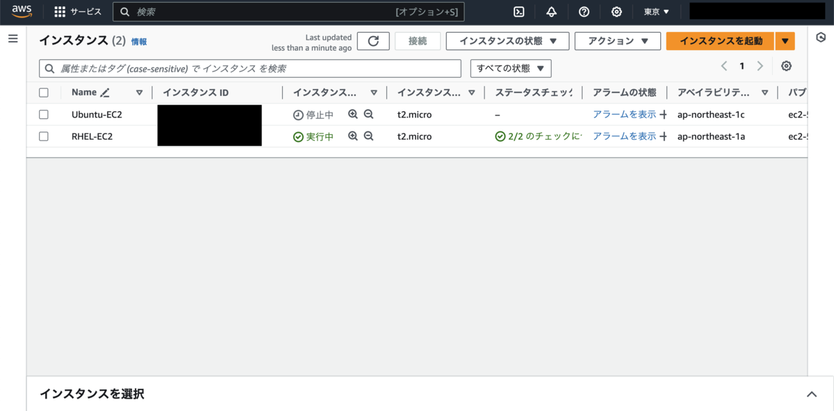The image size is (834, 411).
Task: Select all instances checkbox in header
Action: (44, 92)
